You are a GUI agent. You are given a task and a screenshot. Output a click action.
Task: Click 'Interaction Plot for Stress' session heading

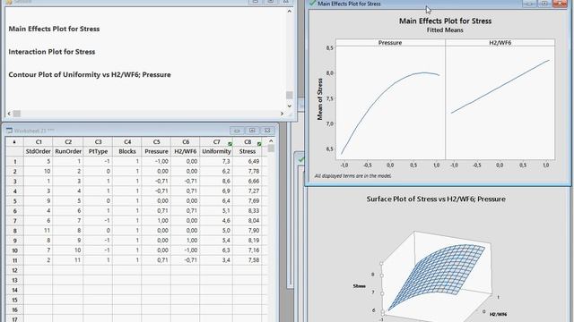click(52, 52)
